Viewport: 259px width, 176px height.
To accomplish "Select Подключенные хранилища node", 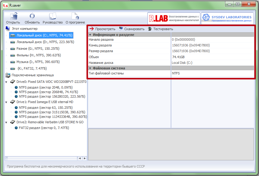I will 32,75.
